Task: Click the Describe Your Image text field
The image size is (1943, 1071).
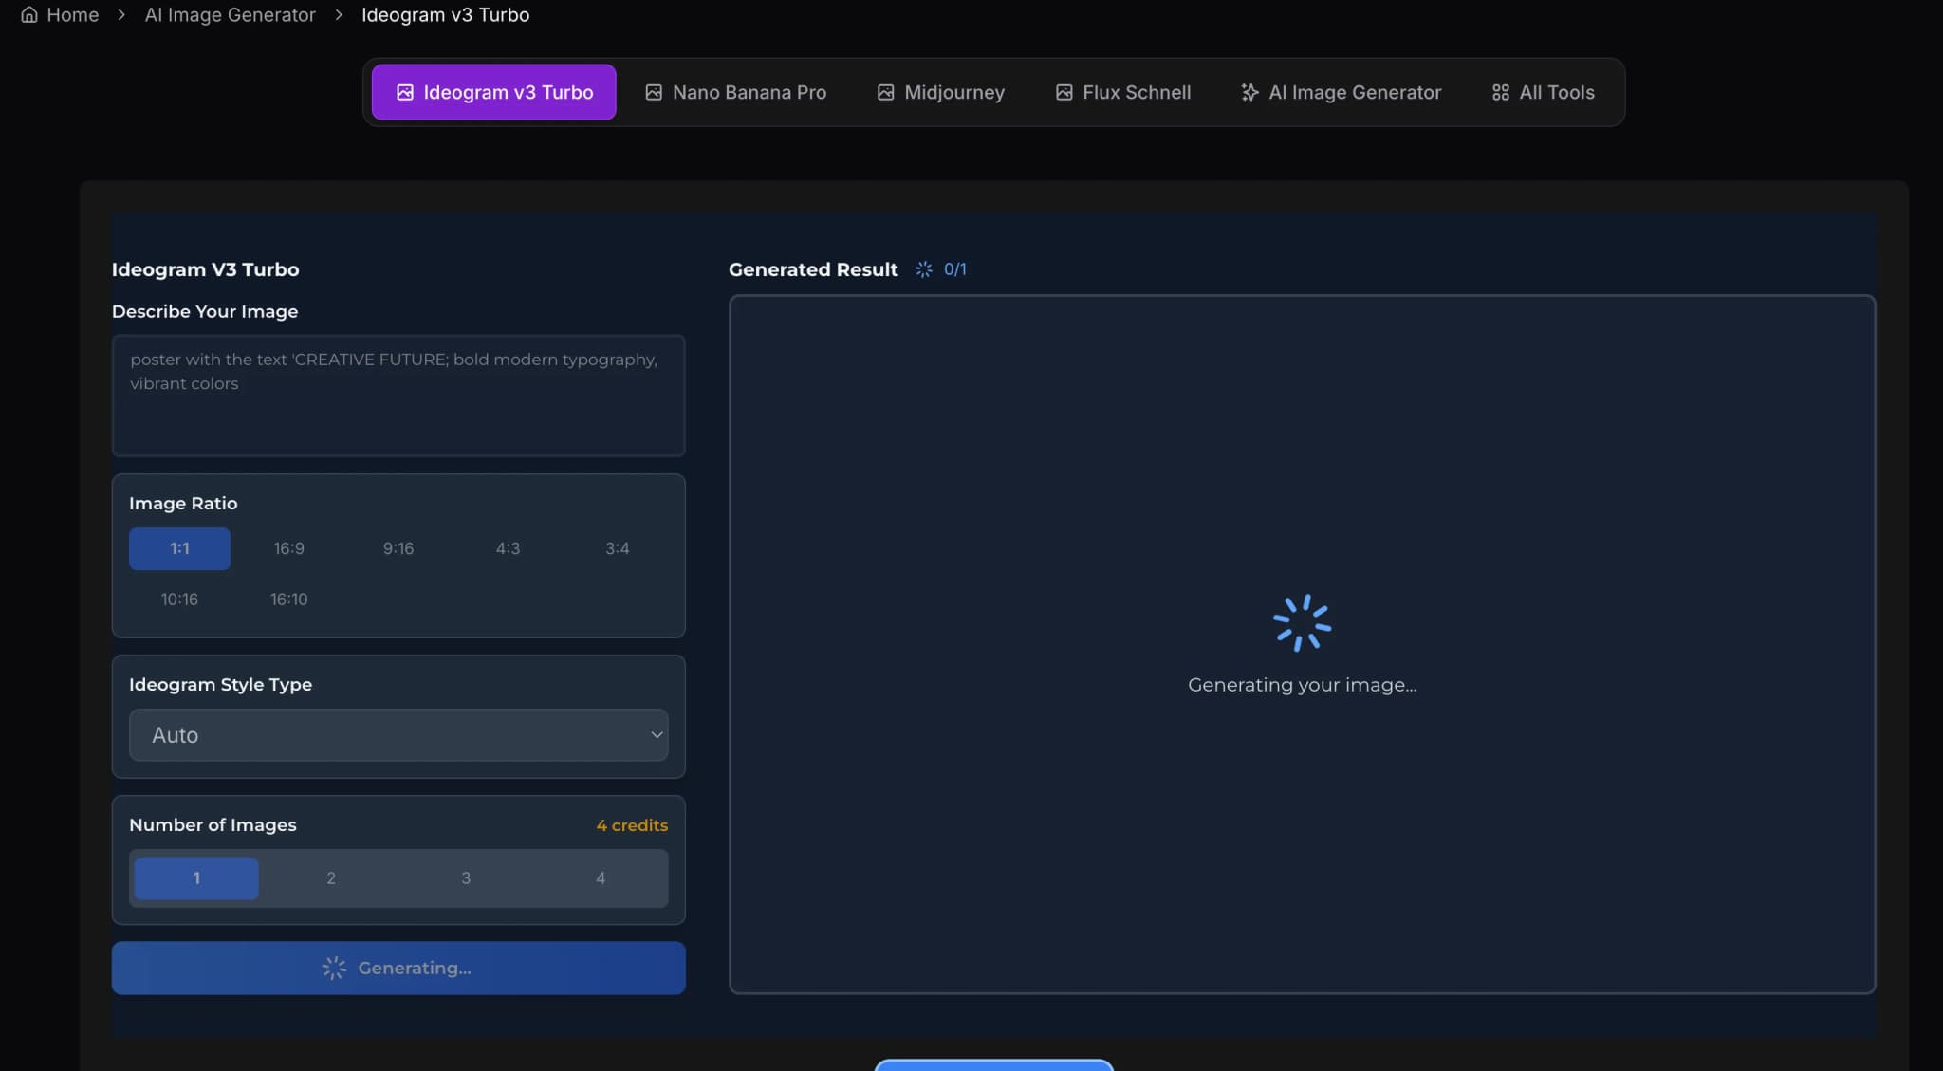Action: 398,395
